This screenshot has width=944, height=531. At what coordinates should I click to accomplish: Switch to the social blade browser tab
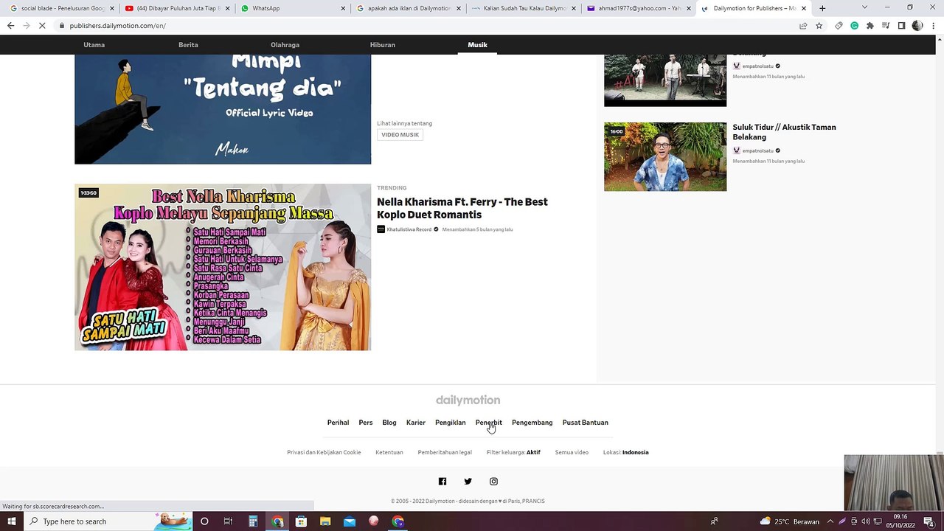[x=61, y=8]
